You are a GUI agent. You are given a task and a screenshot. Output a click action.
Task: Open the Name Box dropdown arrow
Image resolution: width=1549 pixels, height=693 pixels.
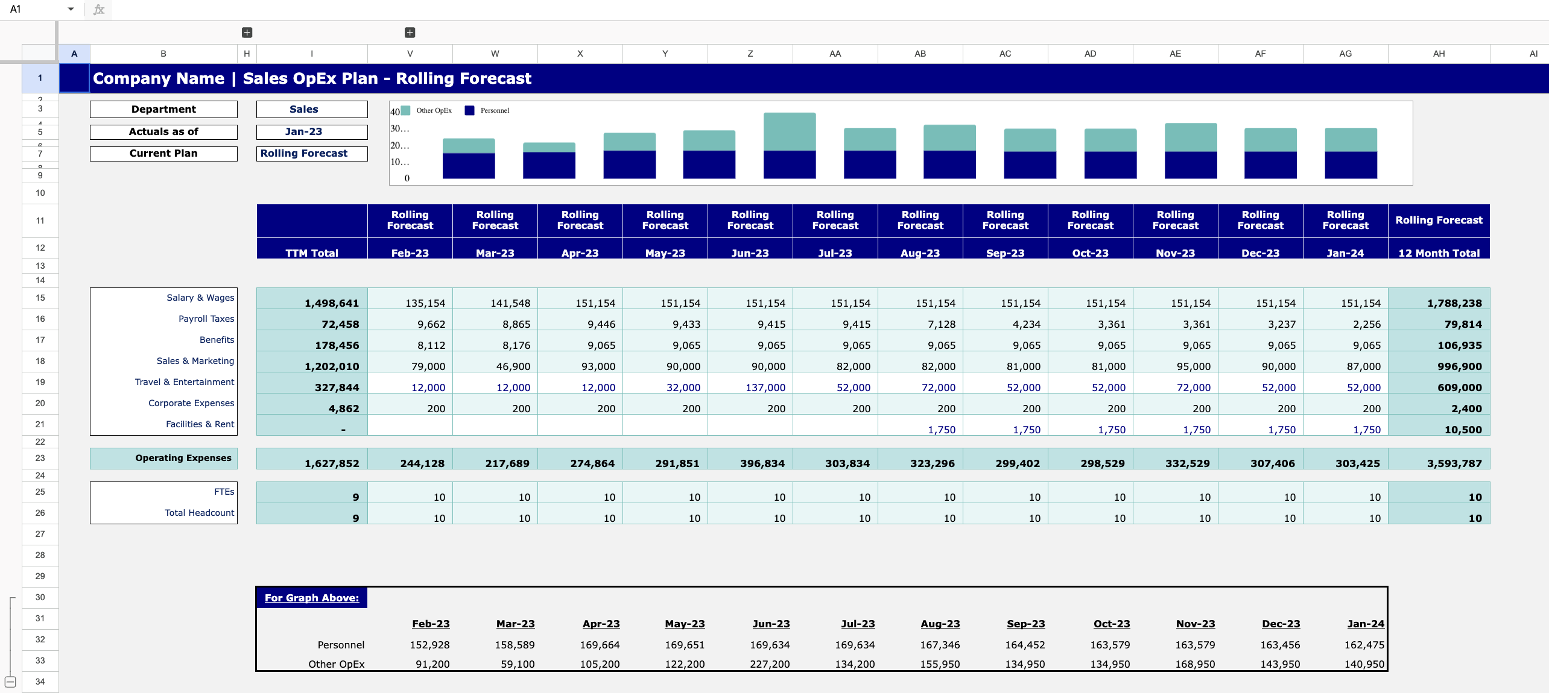(x=71, y=9)
